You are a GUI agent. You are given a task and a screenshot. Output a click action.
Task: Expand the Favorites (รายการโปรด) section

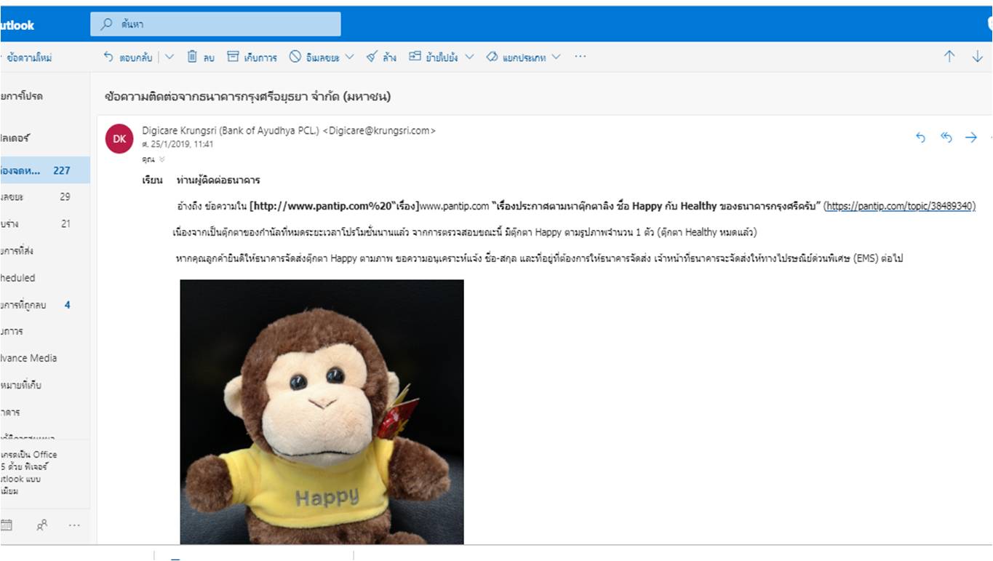(22, 96)
